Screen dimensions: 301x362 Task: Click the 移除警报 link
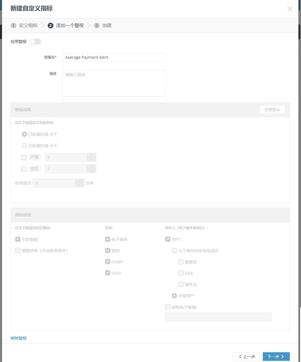click(x=19, y=338)
